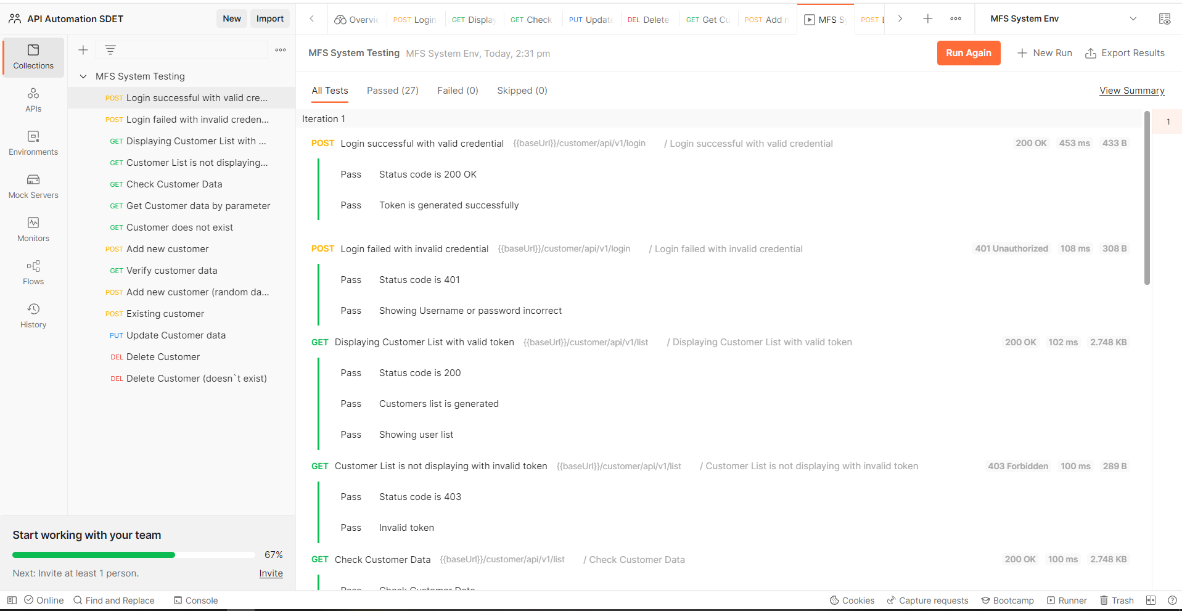Open the Overview tab

[x=356, y=19]
